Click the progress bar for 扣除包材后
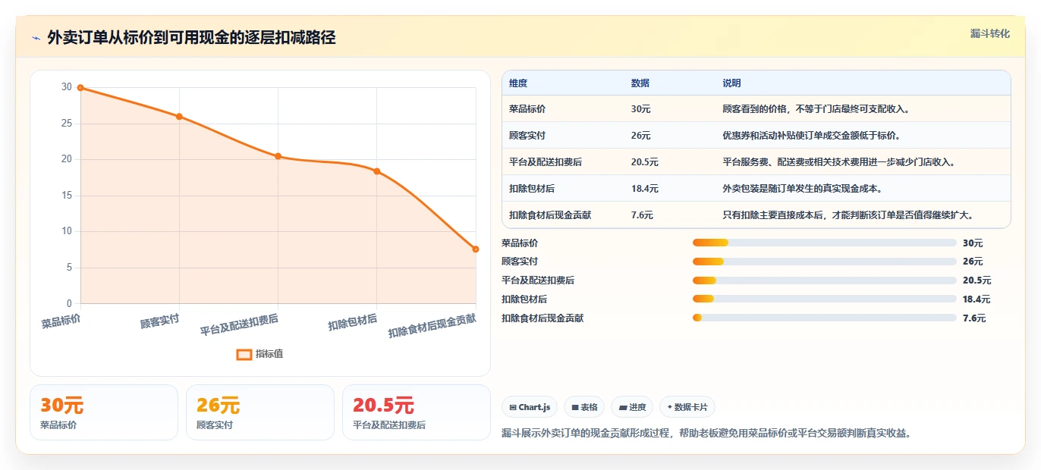This screenshot has height=470, width=1041. [824, 299]
